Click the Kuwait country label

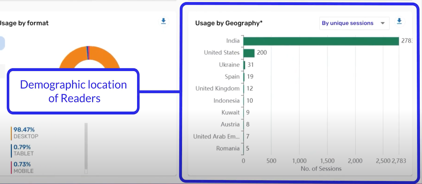[x=231, y=112]
